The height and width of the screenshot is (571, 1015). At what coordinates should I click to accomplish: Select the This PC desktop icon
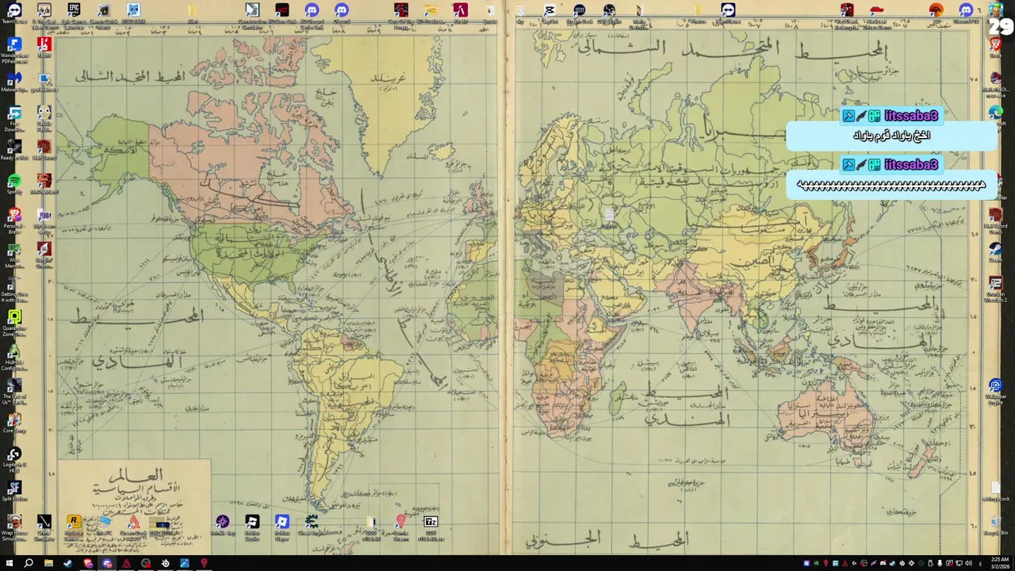pos(104,525)
